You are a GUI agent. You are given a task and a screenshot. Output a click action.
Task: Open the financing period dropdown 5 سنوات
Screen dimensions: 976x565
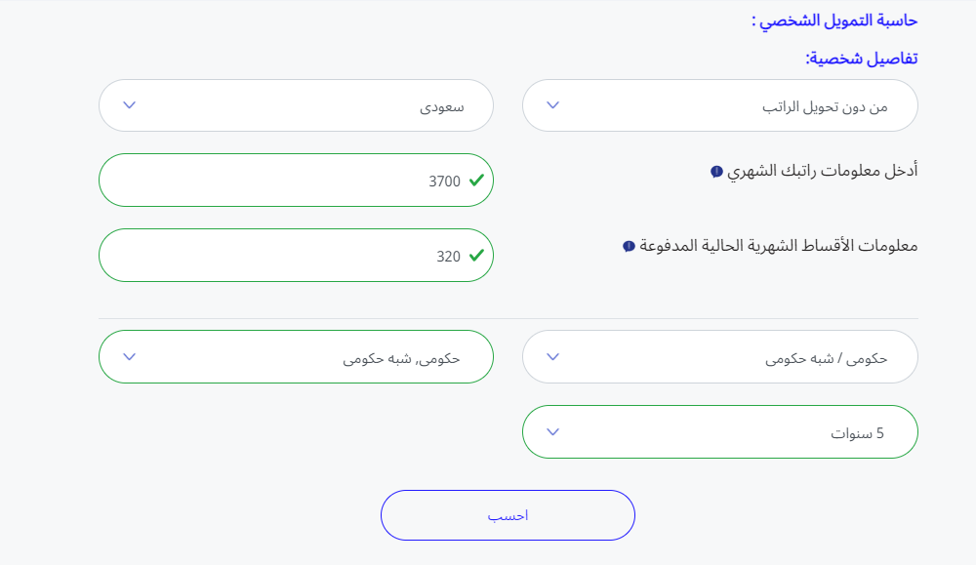coord(720,431)
